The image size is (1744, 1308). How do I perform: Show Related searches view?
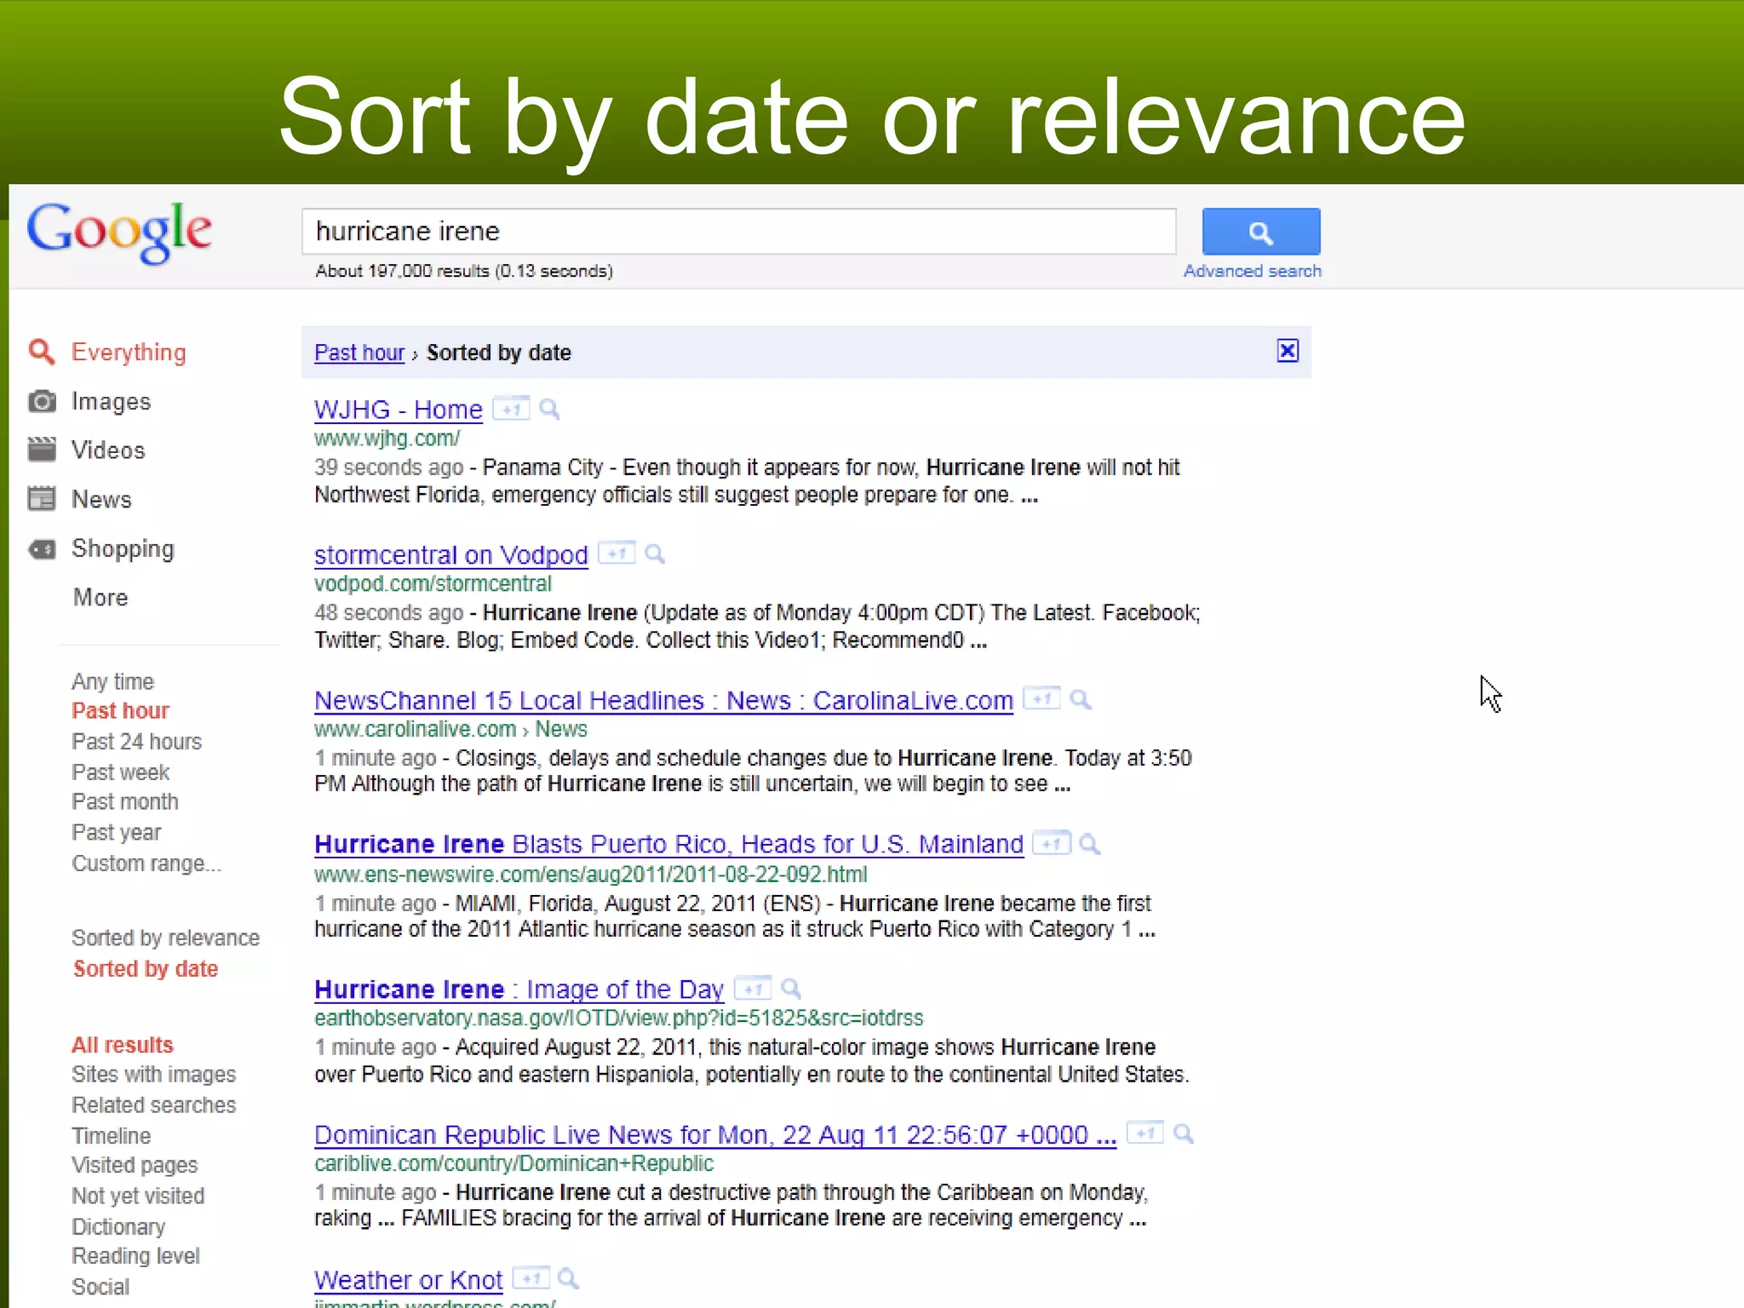(153, 1105)
